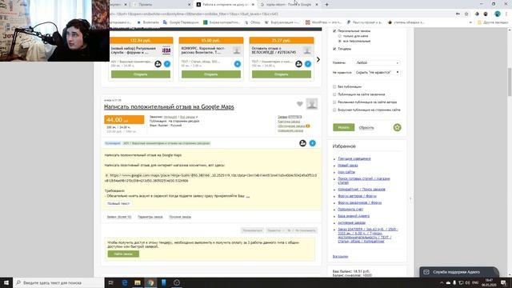The width and height of the screenshot is (512, 288).
Task: Show hidden system tray icons
Action: (x=442, y=282)
